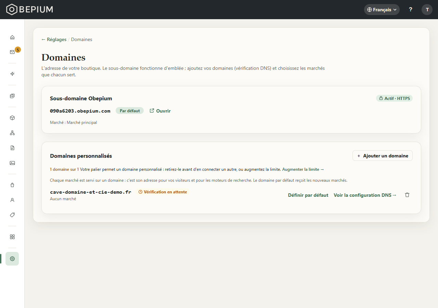Click Définir par défaut
438x308 pixels.
pos(308,195)
